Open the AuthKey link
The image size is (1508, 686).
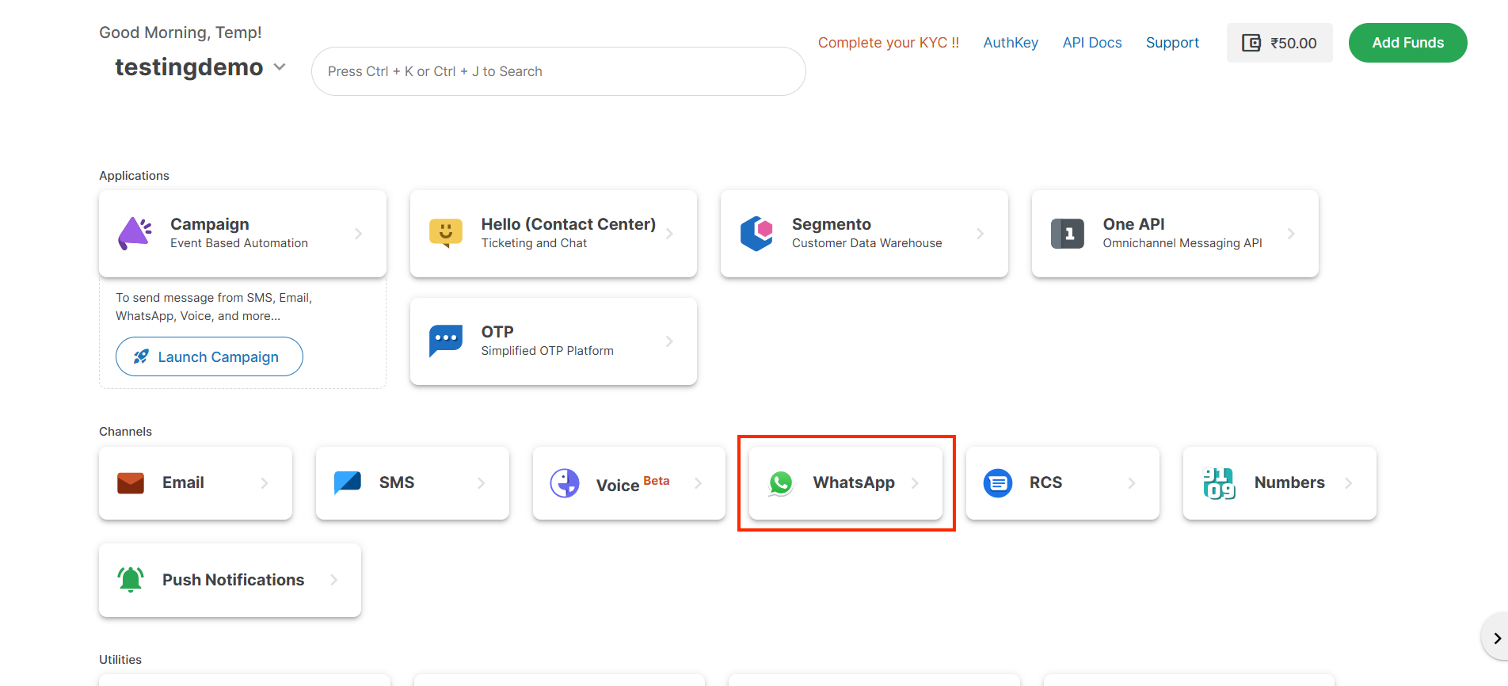pos(1010,43)
